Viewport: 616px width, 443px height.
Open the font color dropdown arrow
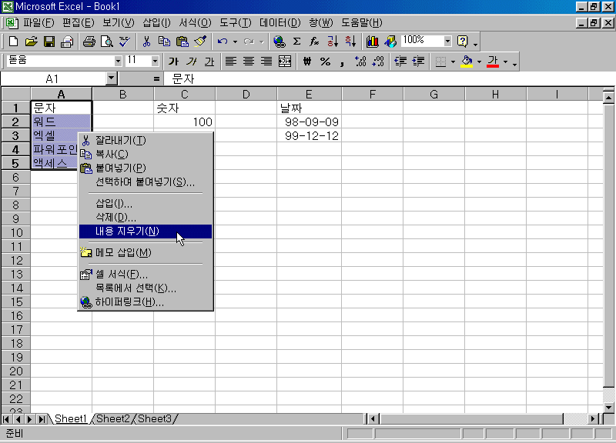pyautogui.click(x=506, y=62)
